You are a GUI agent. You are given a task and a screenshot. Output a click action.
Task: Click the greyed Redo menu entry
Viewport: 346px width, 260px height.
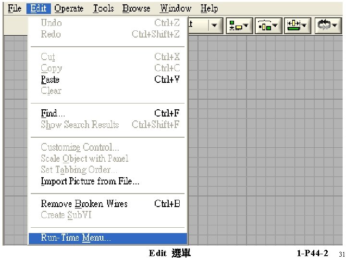pyautogui.click(x=108, y=34)
